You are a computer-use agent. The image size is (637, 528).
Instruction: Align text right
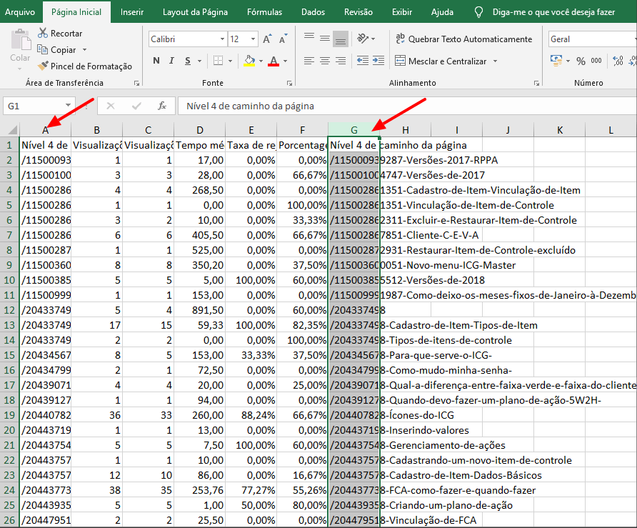(341, 61)
